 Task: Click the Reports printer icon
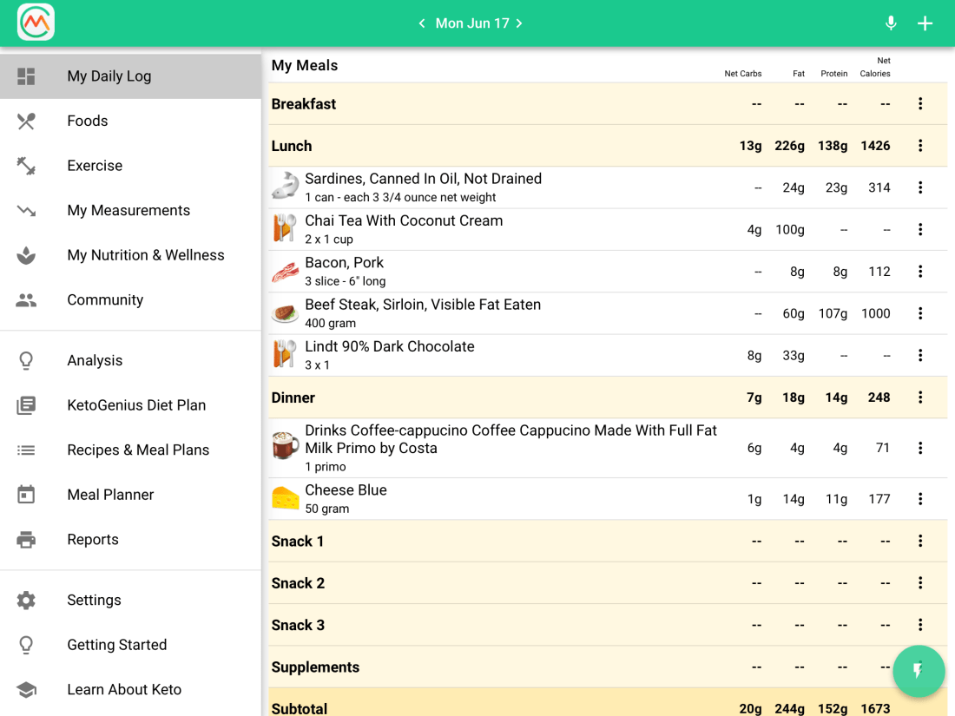(x=26, y=540)
